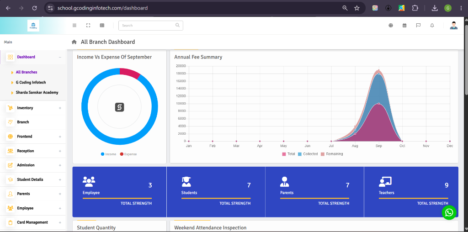Open the user profile avatar
The height and width of the screenshot is (232, 468).
pyautogui.click(x=454, y=26)
